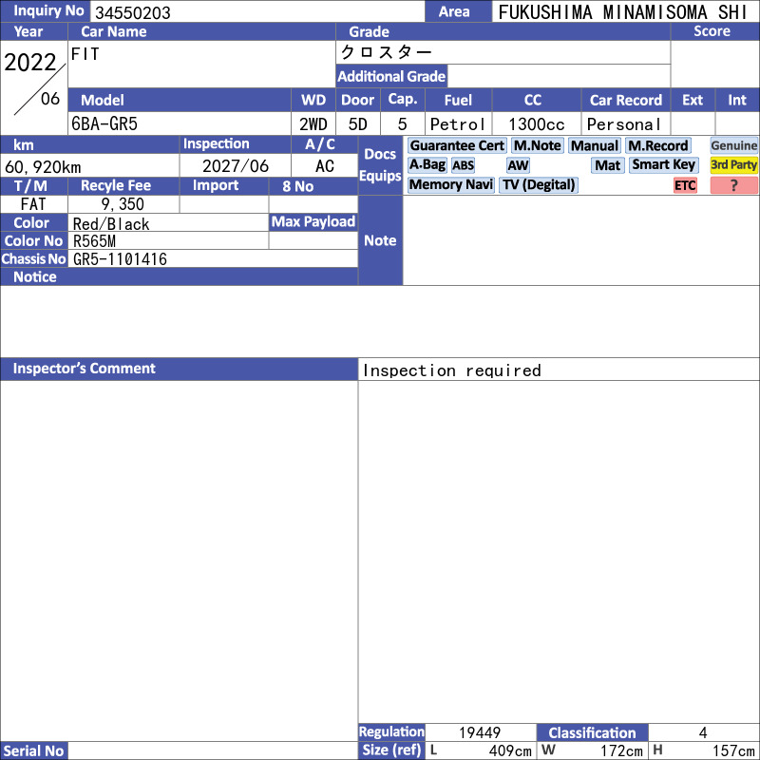This screenshot has width=760, height=760.
Task: Toggle the A.Bag equipment tag
Action: coord(427,165)
